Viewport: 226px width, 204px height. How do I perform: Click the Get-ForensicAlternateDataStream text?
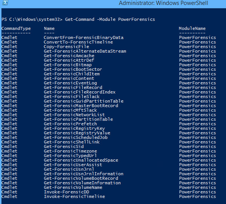click(x=85, y=51)
